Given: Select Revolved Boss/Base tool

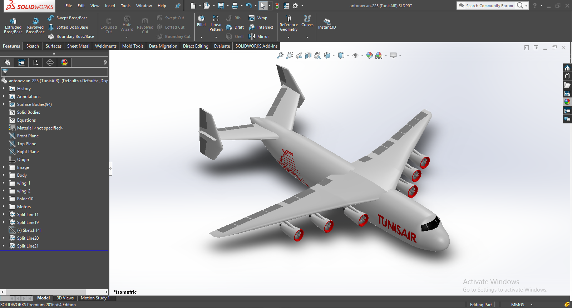Looking at the screenshot, I should 35,25.
